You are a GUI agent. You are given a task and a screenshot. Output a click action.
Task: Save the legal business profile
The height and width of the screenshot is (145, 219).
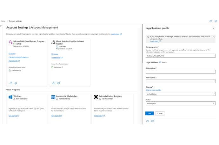coord(149,113)
